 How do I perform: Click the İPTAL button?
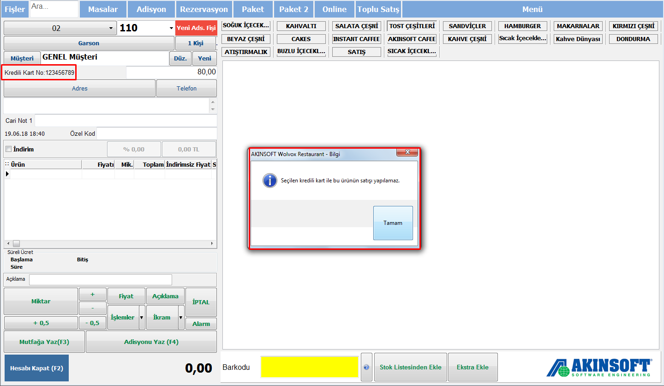201,302
